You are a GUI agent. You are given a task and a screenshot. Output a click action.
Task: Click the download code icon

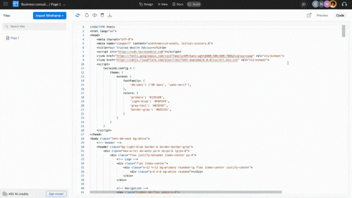point(110,15)
